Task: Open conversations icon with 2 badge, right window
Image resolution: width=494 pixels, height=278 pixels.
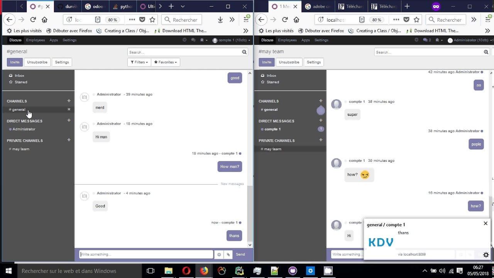Action: [x=427, y=40]
